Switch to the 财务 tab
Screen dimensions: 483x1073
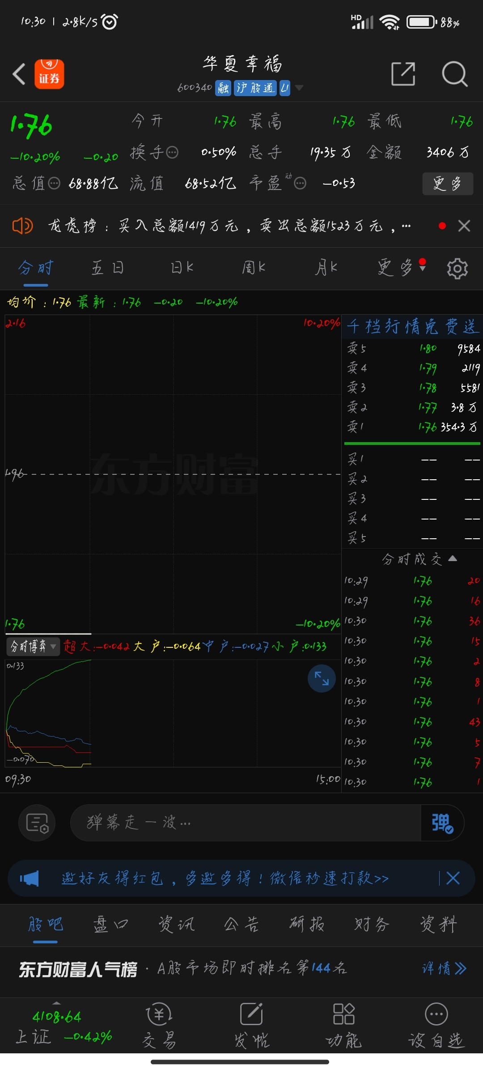(372, 924)
